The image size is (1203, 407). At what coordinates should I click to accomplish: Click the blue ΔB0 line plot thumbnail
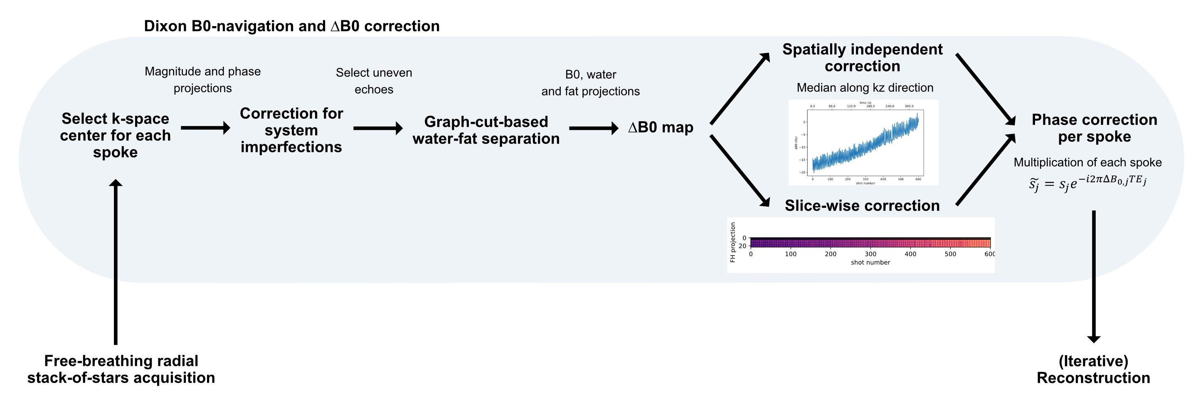863,142
